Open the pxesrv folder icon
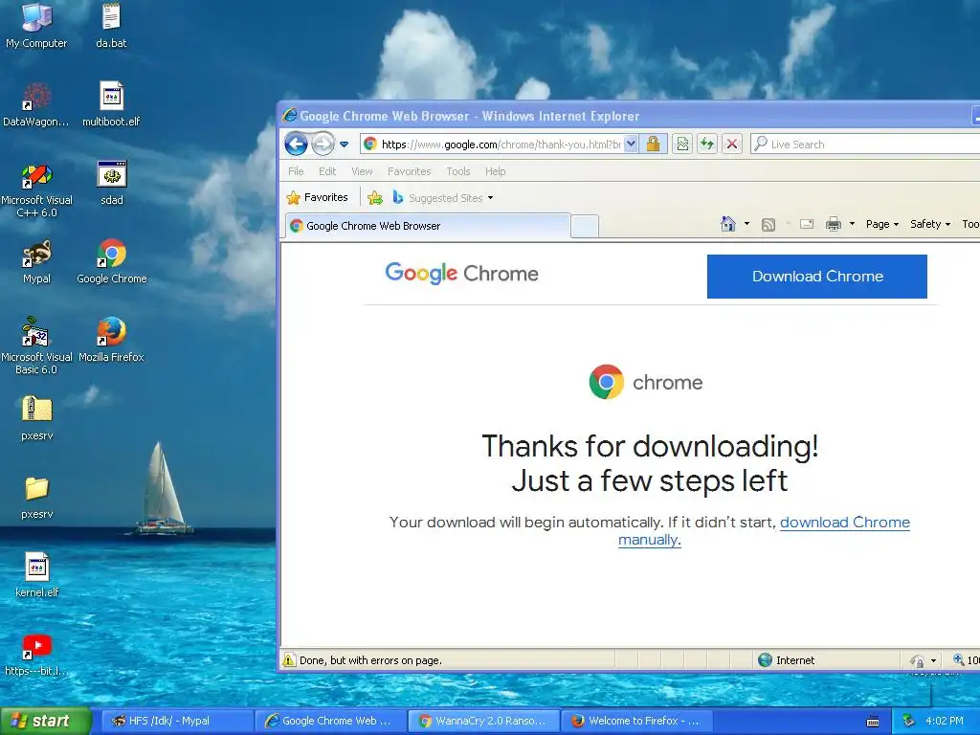The width and height of the screenshot is (980, 735). pyautogui.click(x=37, y=497)
